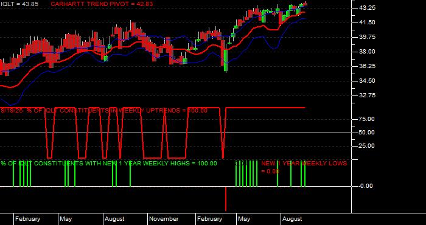Click the IQLT = 43.85 price label

point(19,4)
